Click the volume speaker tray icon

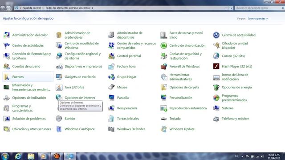(262, 156)
